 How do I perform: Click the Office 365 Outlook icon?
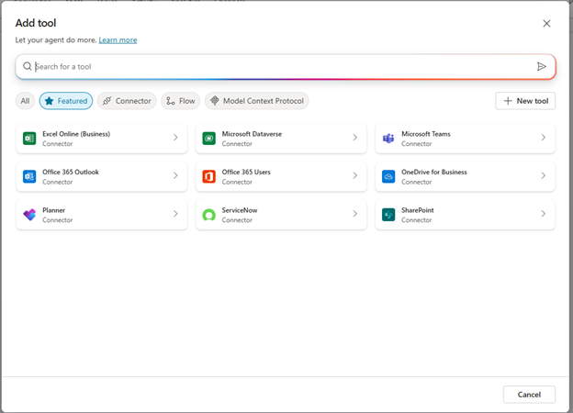point(29,177)
